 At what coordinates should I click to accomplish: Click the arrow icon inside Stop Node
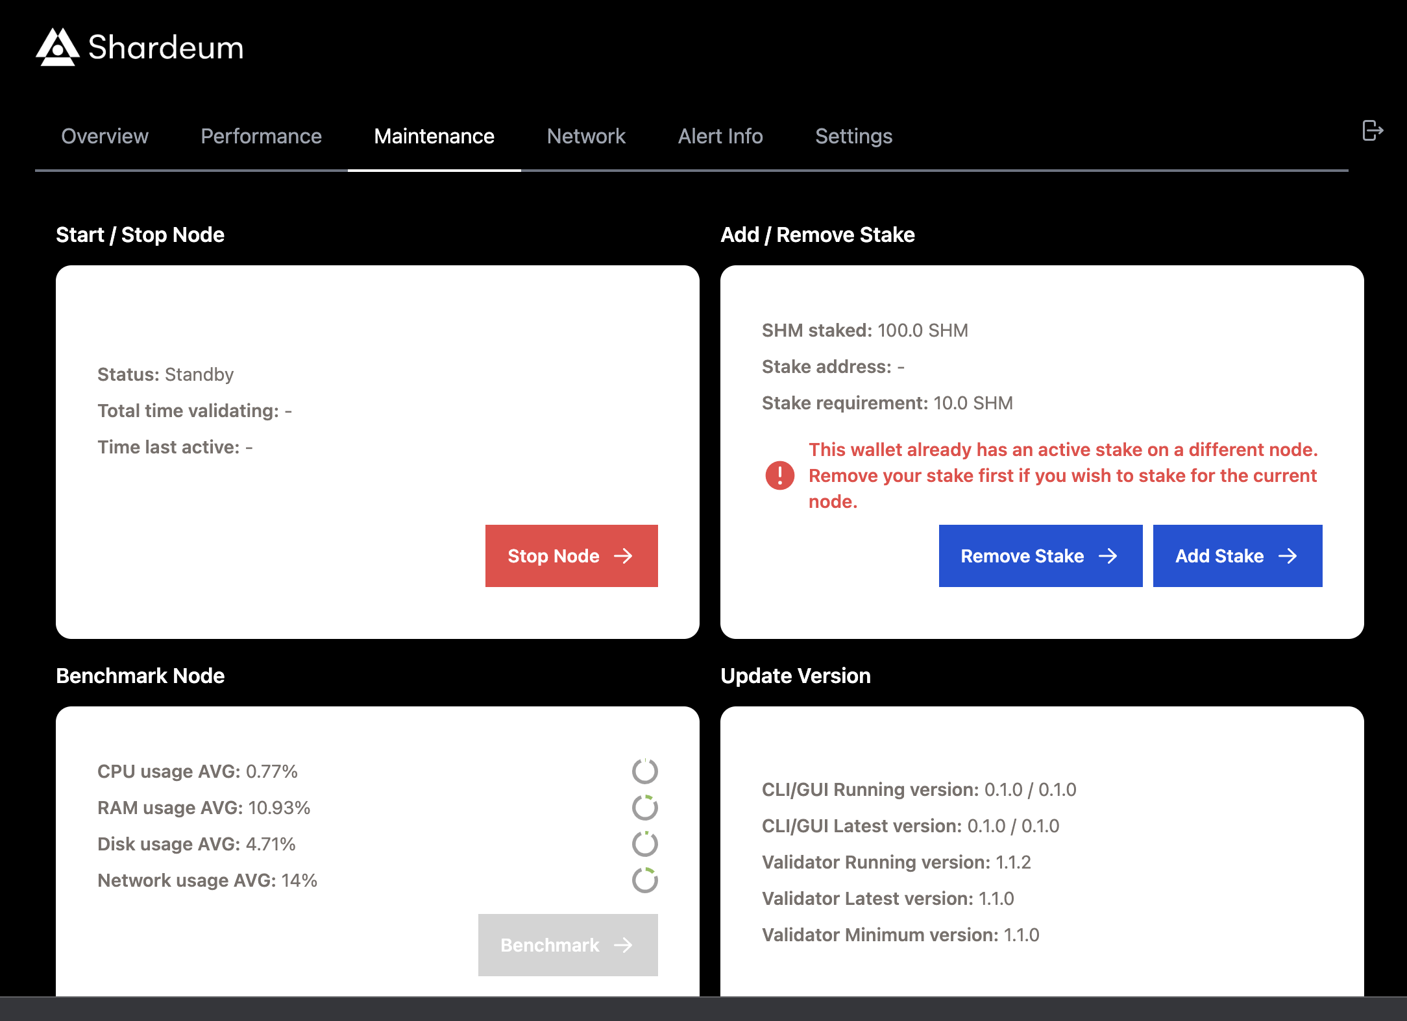tap(624, 556)
